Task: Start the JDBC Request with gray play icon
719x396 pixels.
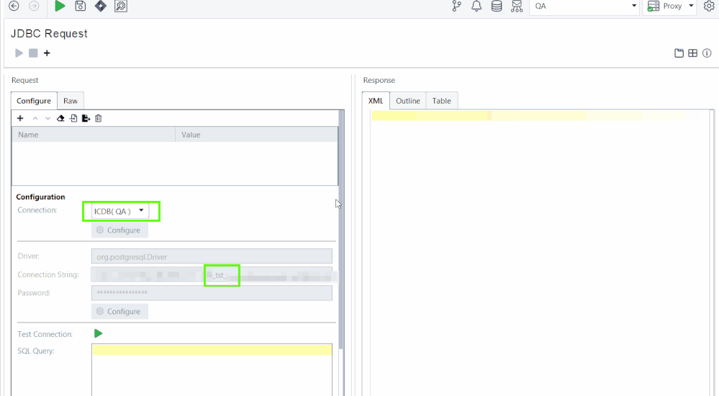Action: [x=19, y=53]
